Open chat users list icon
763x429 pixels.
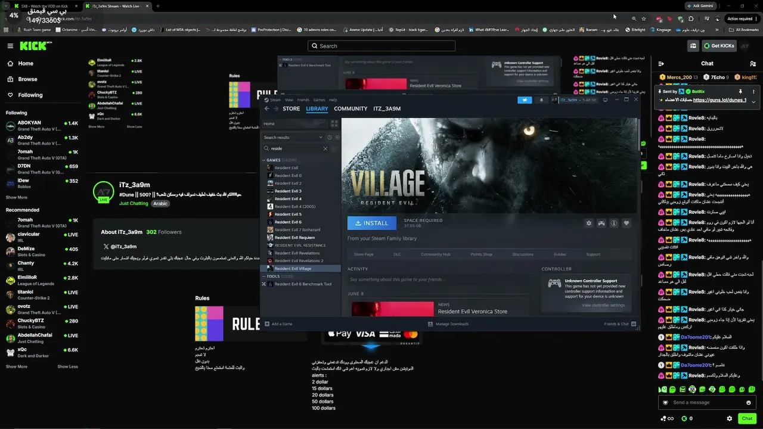[x=753, y=64]
